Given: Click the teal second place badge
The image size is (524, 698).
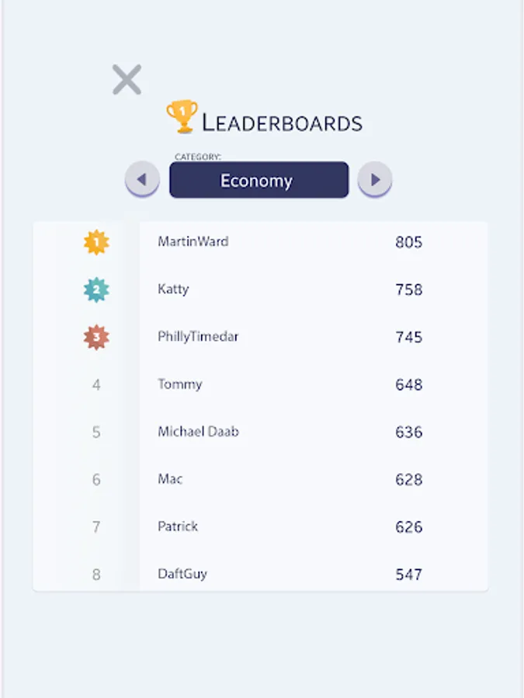Looking at the screenshot, I should coord(96,290).
